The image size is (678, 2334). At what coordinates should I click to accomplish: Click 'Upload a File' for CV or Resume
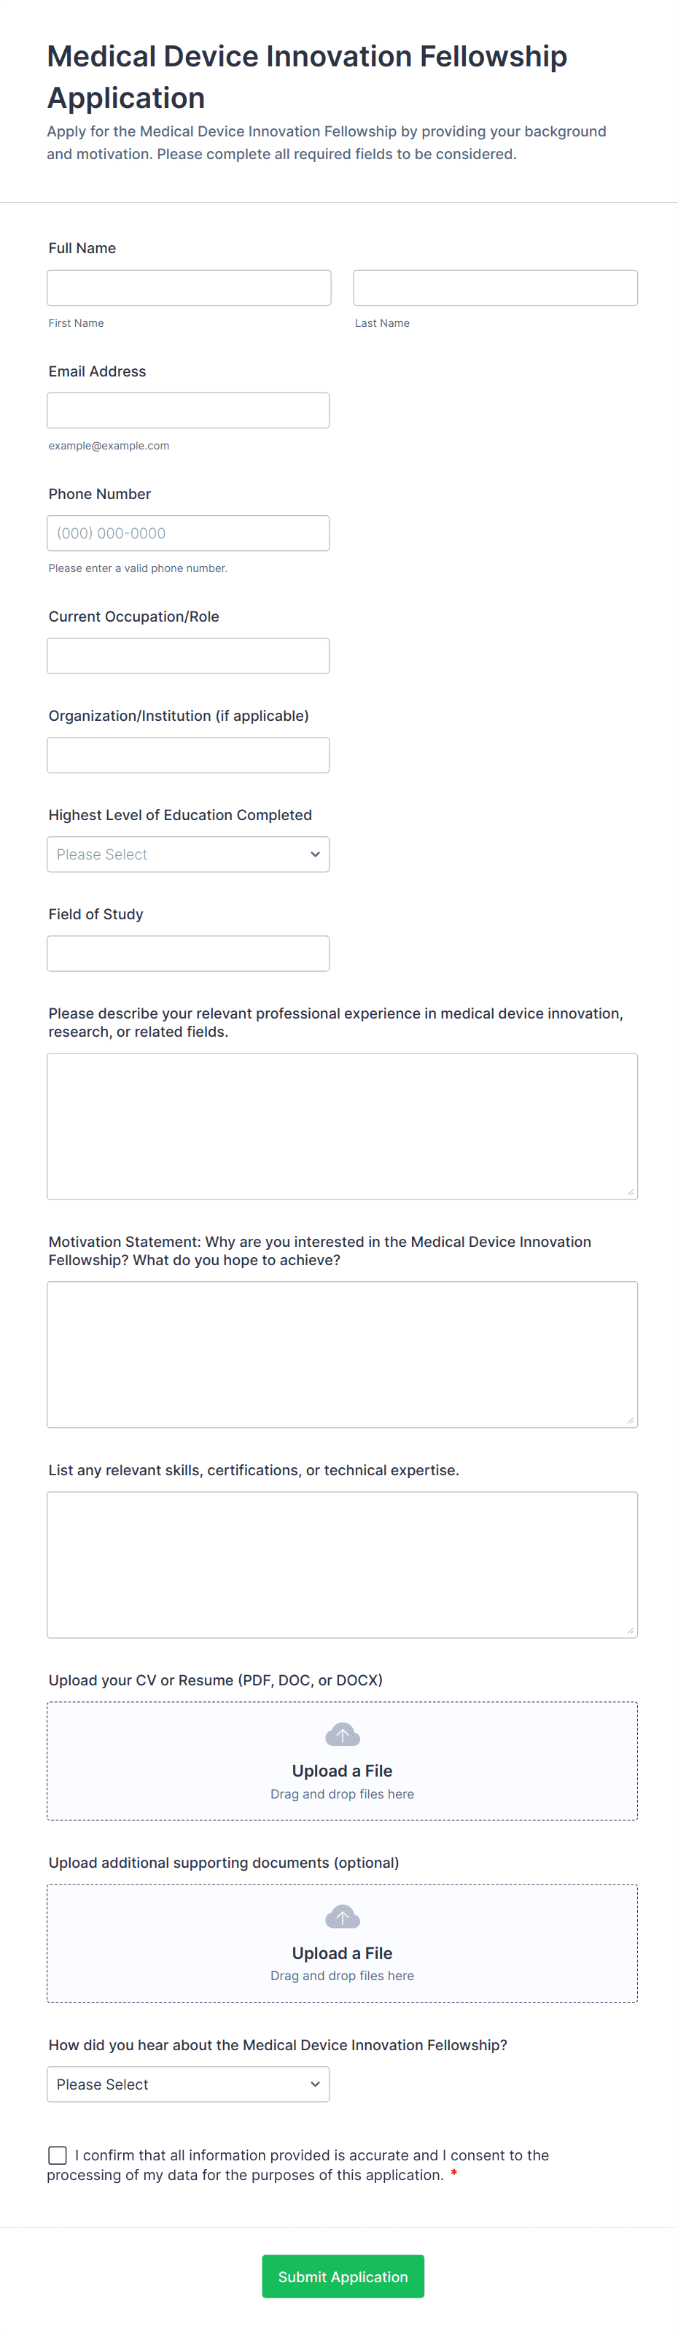tap(342, 1771)
